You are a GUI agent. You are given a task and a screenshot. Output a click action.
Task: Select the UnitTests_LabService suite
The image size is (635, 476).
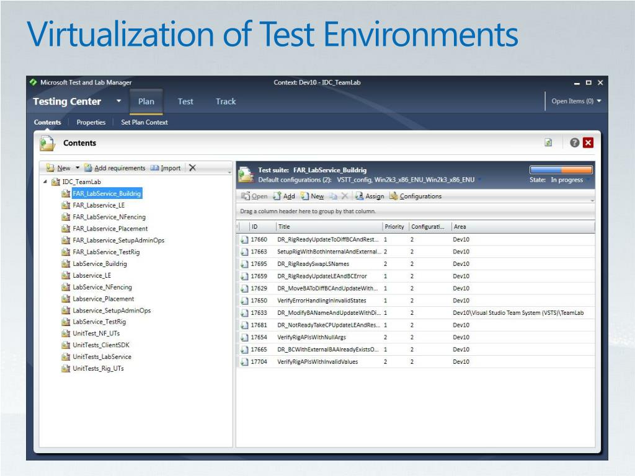[102, 356]
